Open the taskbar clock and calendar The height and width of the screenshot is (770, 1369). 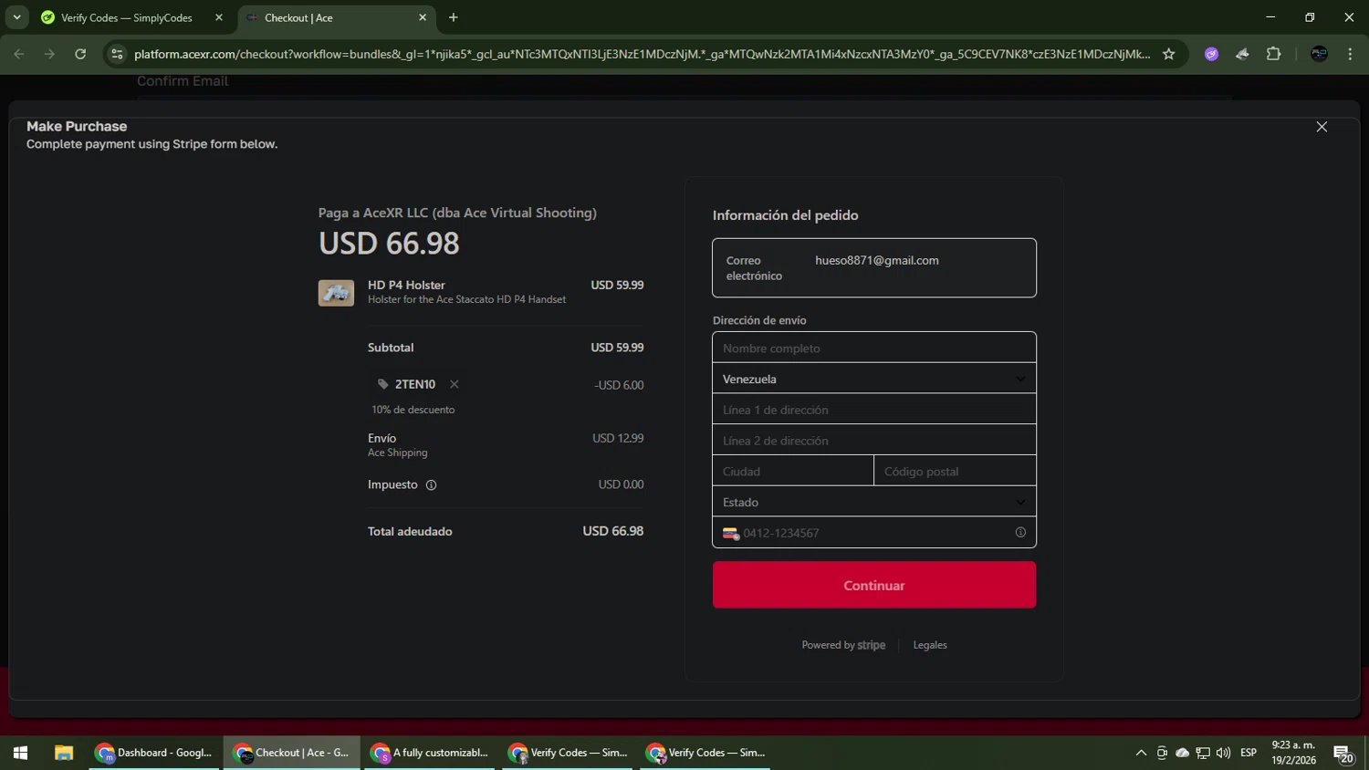click(1294, 753)
